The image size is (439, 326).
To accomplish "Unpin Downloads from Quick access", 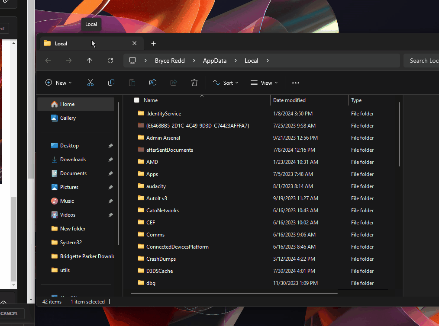I will point(110,160).
